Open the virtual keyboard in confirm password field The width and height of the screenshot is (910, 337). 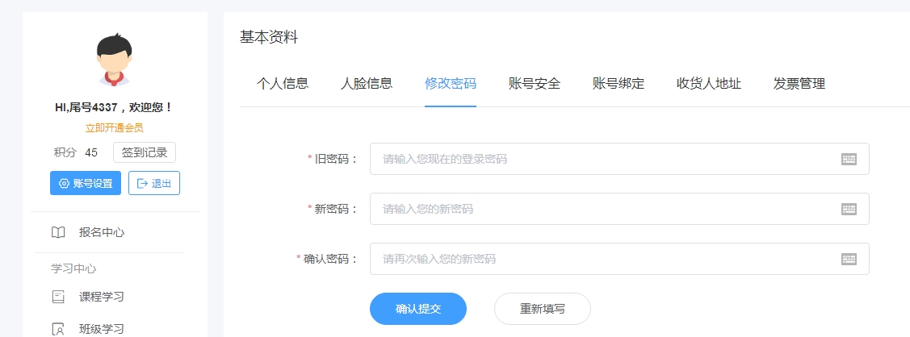tap(849, 259)
